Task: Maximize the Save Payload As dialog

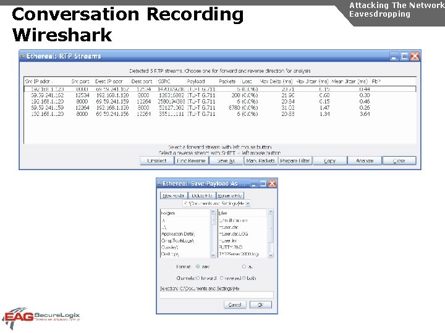Action: (x=263, y=184)
